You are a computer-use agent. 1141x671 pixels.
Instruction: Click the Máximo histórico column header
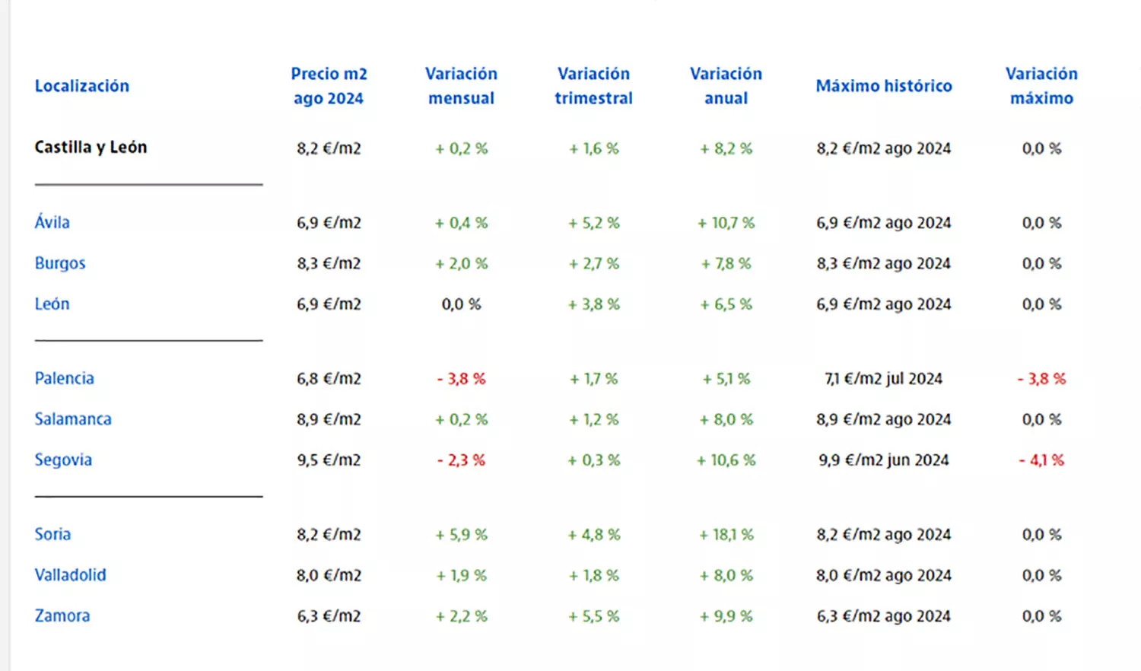pyautogui.click(x=884, y=86)
